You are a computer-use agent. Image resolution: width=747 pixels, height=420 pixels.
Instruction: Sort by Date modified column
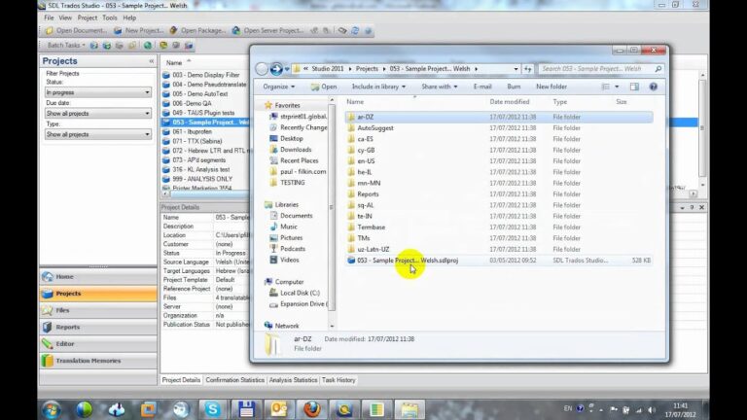pyautogui.click(x=510, y=102)
